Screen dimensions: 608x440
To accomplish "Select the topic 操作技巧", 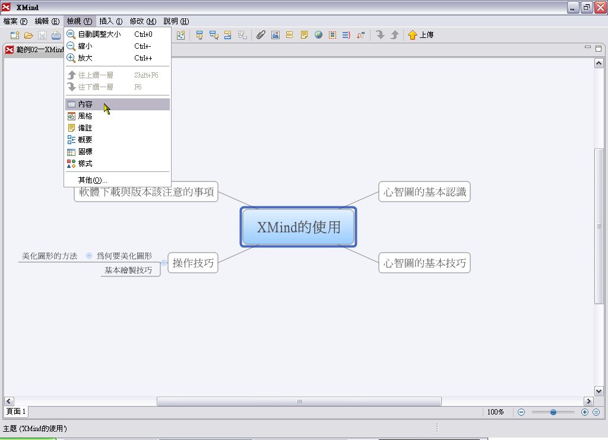I will coord(193,263).
